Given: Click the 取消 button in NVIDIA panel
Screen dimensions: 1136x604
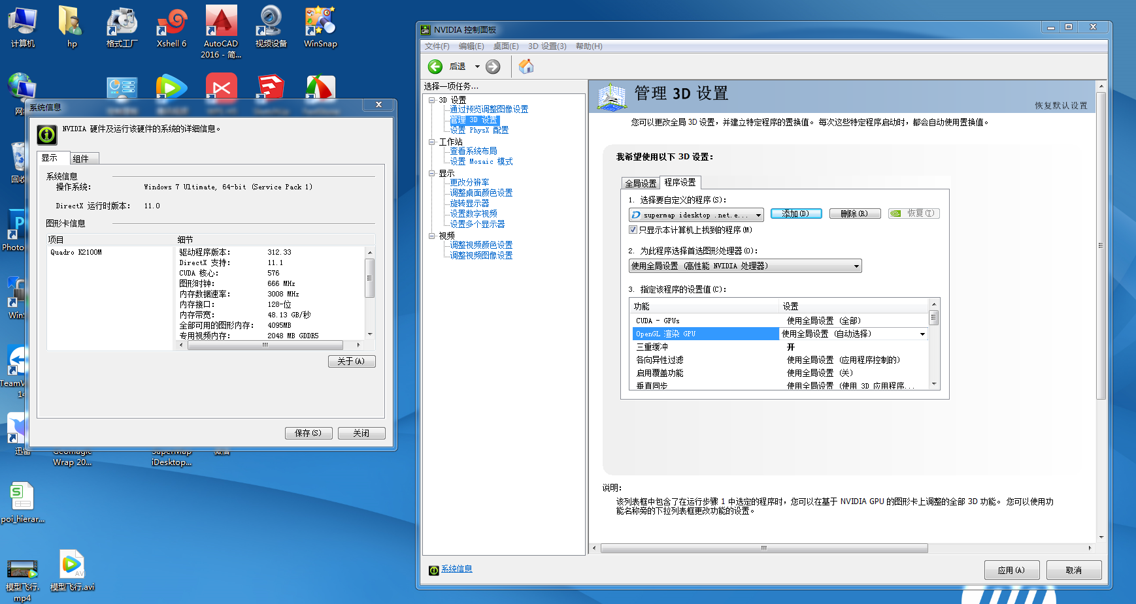Looking at the screenshot, I should [x=1074, y=570].
